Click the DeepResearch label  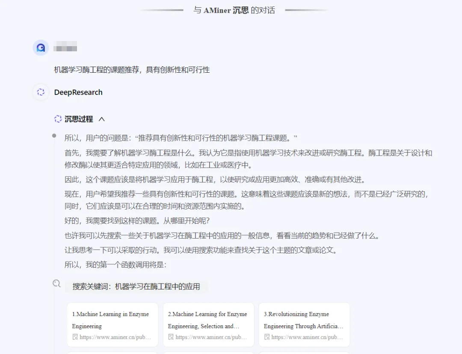click(x=78, y=92)
